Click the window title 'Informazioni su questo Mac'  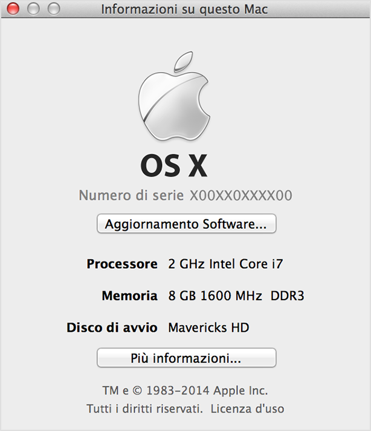pyautogui.click(x=184, y=10)
